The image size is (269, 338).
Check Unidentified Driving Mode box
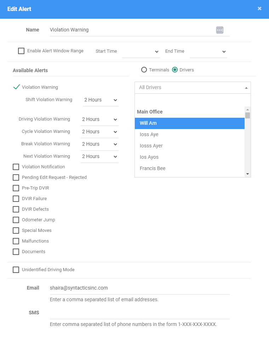(16, 270)
